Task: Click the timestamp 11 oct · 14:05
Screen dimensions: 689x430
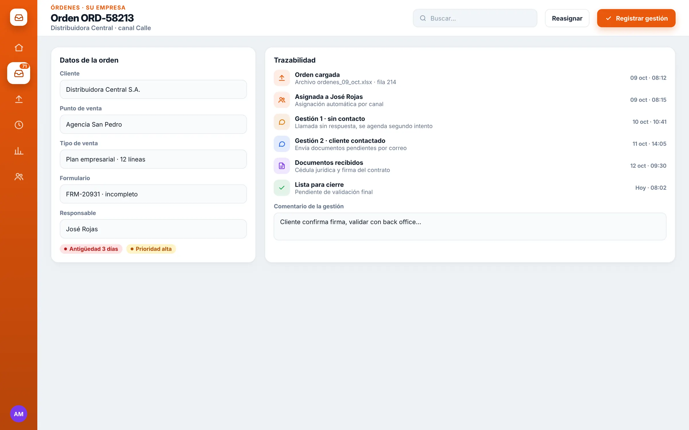Action: [x=649, y=144]
